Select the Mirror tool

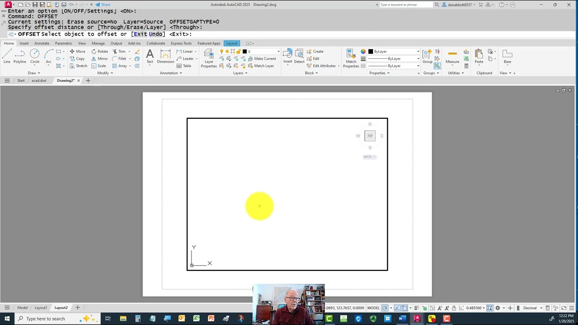[x=99, y=59]
